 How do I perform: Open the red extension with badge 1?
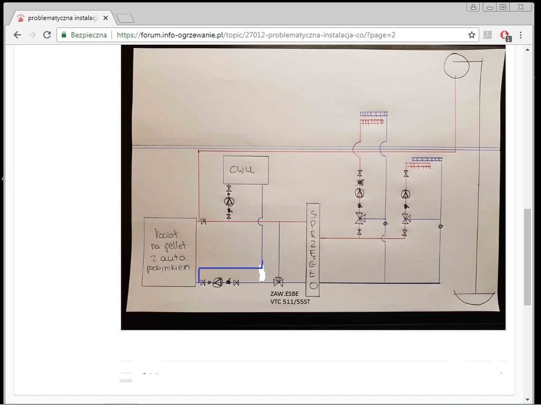pos(505,35)
